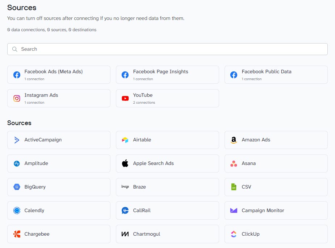This screenshot has height=248, width=335.
Task: Click the search magnifier icon
Action: click(15, 49)
